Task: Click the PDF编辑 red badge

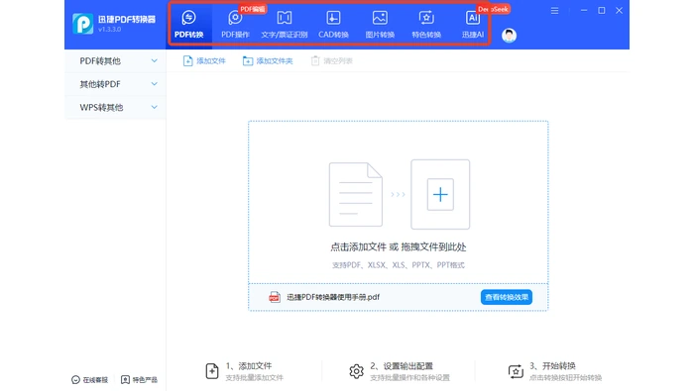Action: (x=253, y=9)
